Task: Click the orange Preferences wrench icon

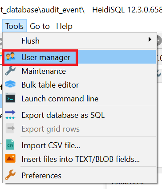Action: 10,175
